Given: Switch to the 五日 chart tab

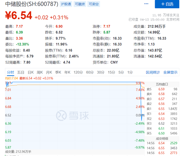Looking at the screenshot, I should coord(21,72).
